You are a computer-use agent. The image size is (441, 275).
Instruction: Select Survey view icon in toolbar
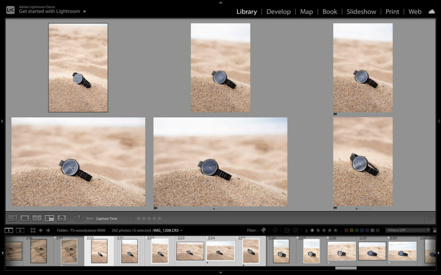click(x=49, y=218)
